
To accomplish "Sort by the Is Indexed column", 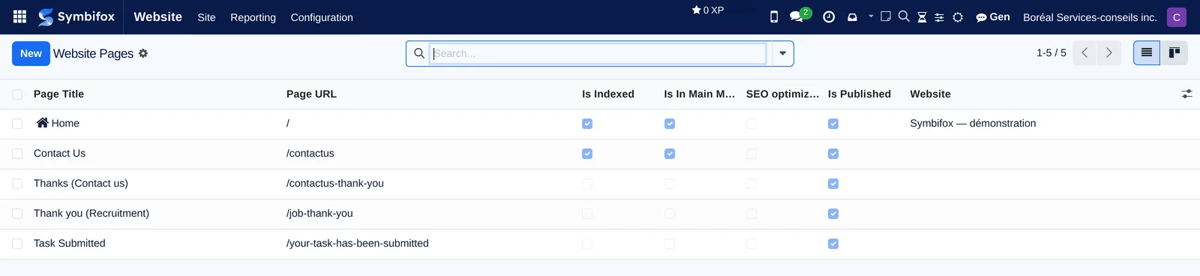I will pos(608,94).
